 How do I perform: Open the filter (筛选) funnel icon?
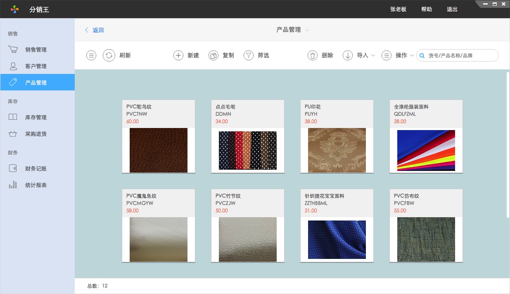[248, 55]
